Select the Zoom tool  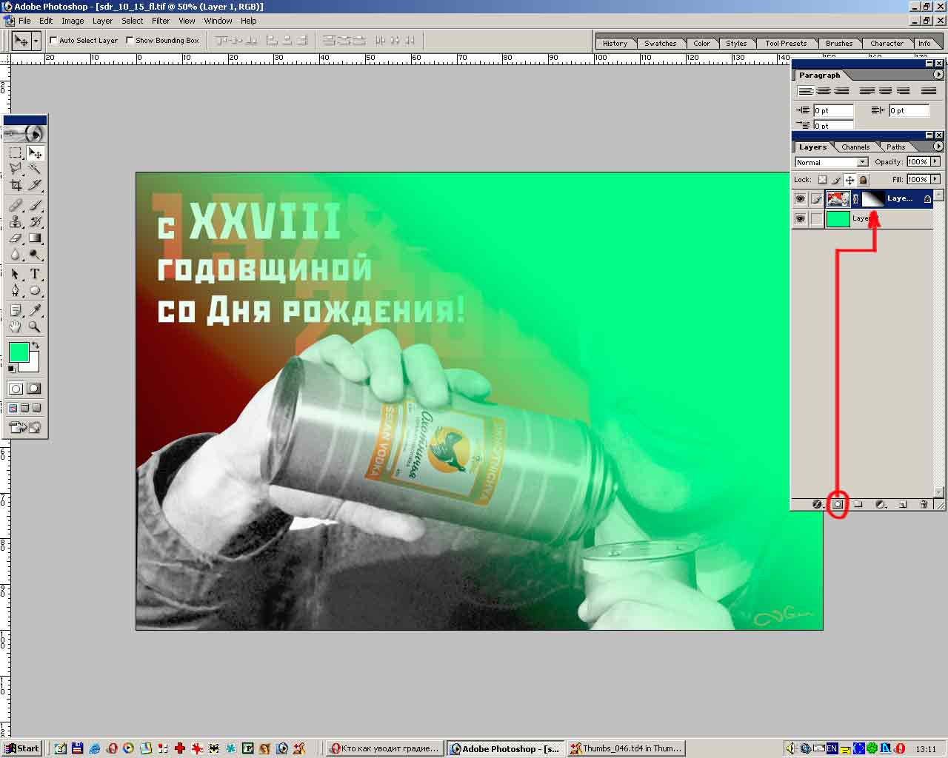[x=35, y=326]
